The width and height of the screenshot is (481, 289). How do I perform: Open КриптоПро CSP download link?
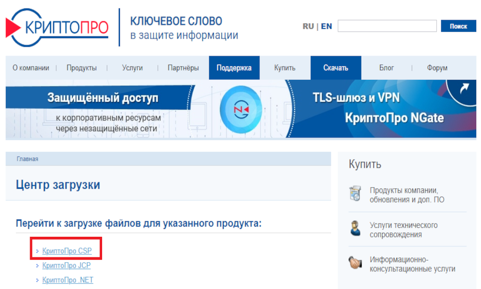click(x=67, y=251)
